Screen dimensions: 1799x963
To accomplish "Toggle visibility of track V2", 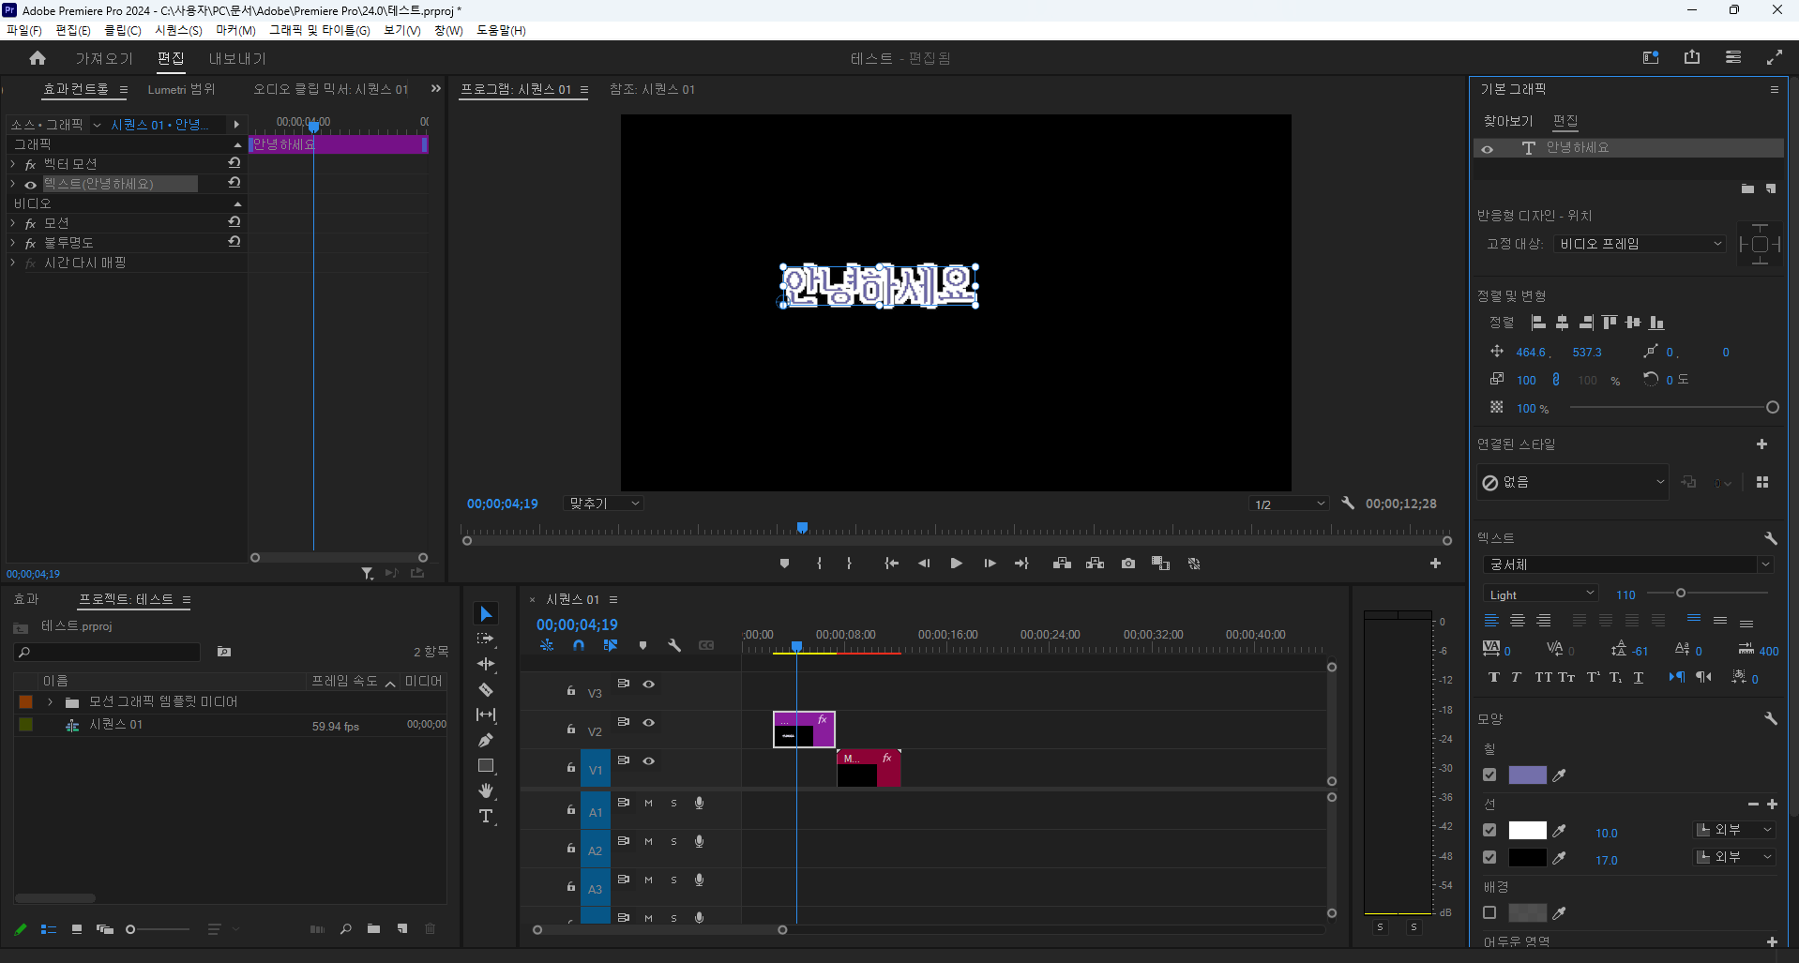I will coord(648,723).
